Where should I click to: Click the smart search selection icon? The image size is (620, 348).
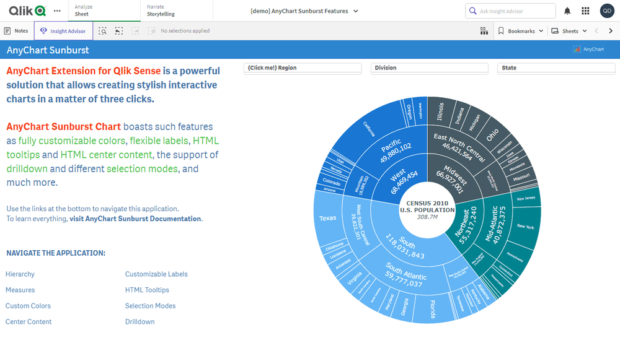pos(102,31)
